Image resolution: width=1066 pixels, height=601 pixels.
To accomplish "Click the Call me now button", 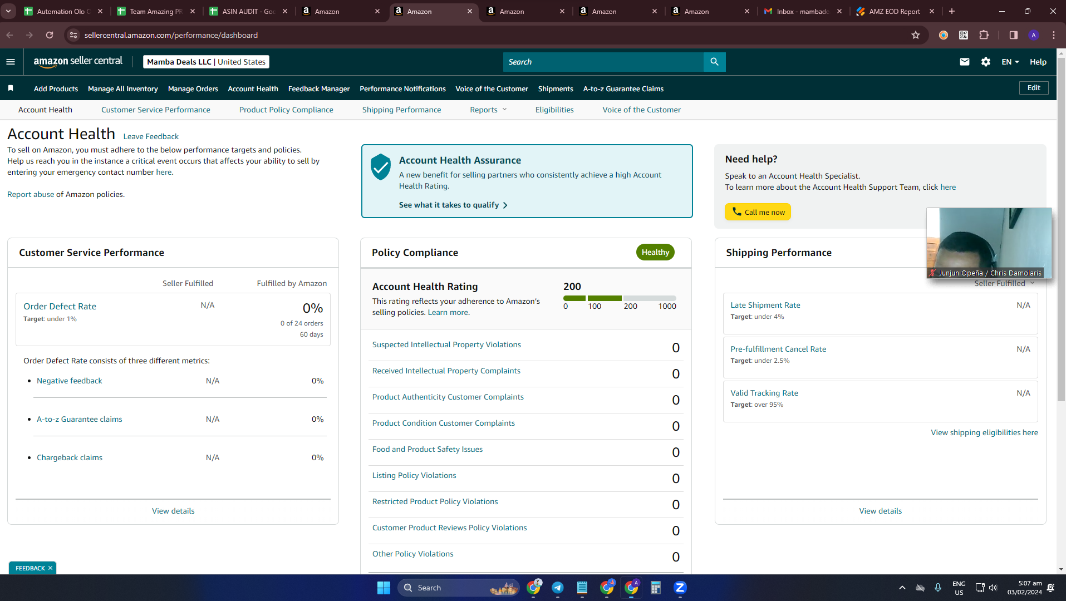I will point(758,212).
